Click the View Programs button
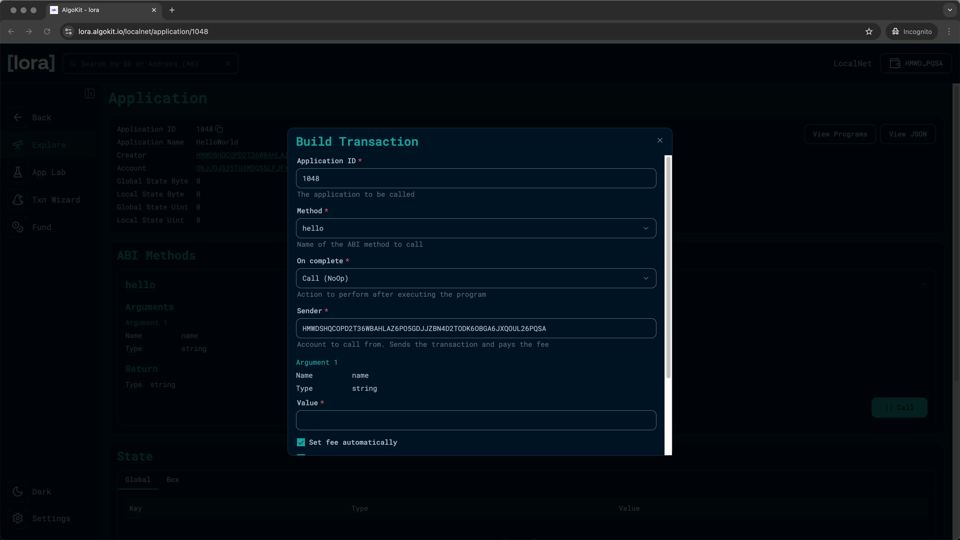The height and width of the screenshot is (540, 960). (x=840, y=134)
